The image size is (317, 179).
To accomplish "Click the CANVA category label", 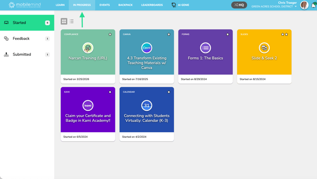I will pos(127,35).
